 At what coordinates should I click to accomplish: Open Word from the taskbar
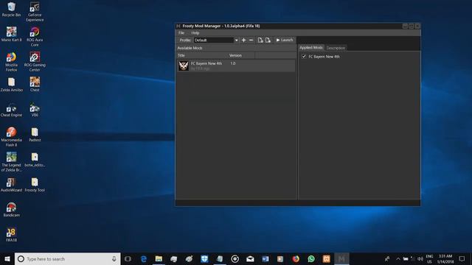click(265, 258)
